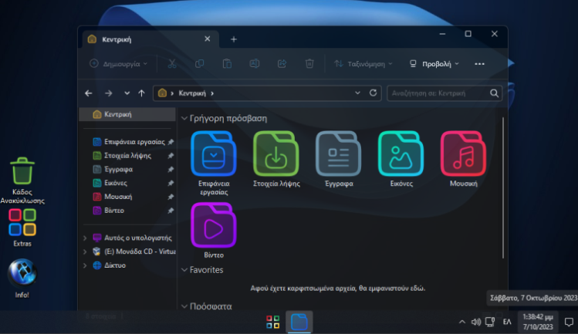Open the teal Εικόνες folder icon

click(401, 154)
